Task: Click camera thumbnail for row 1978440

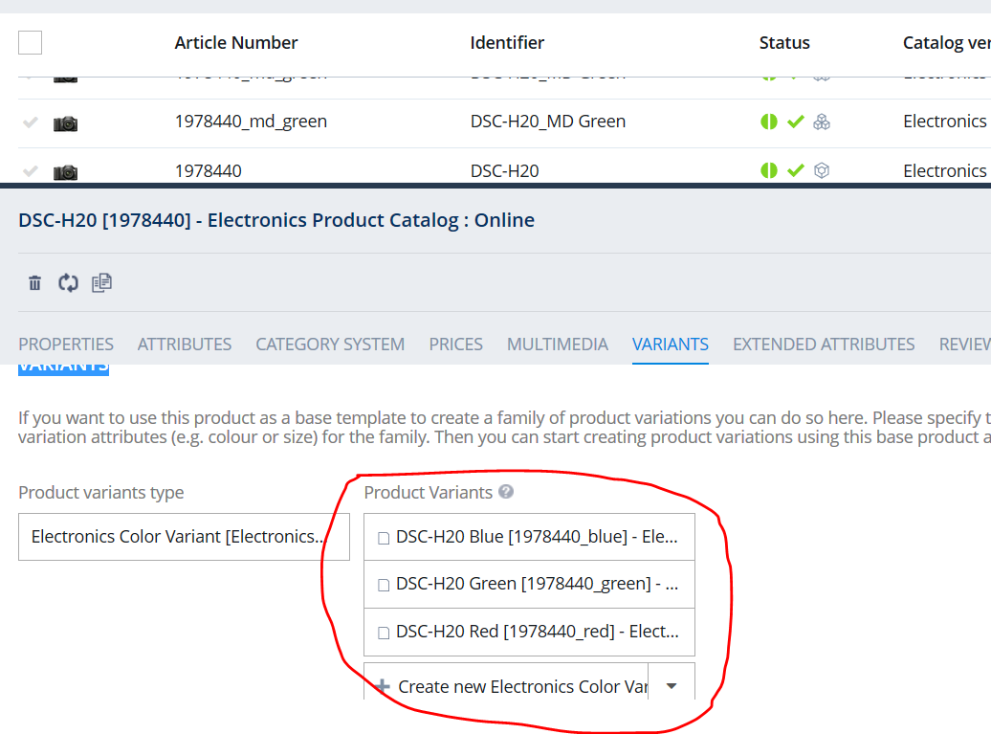Action: tap(66, 172)
